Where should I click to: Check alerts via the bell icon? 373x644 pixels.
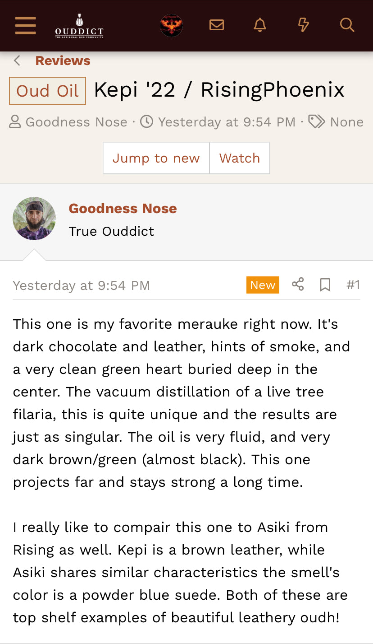pyautogui.click(x=259, y=25)
